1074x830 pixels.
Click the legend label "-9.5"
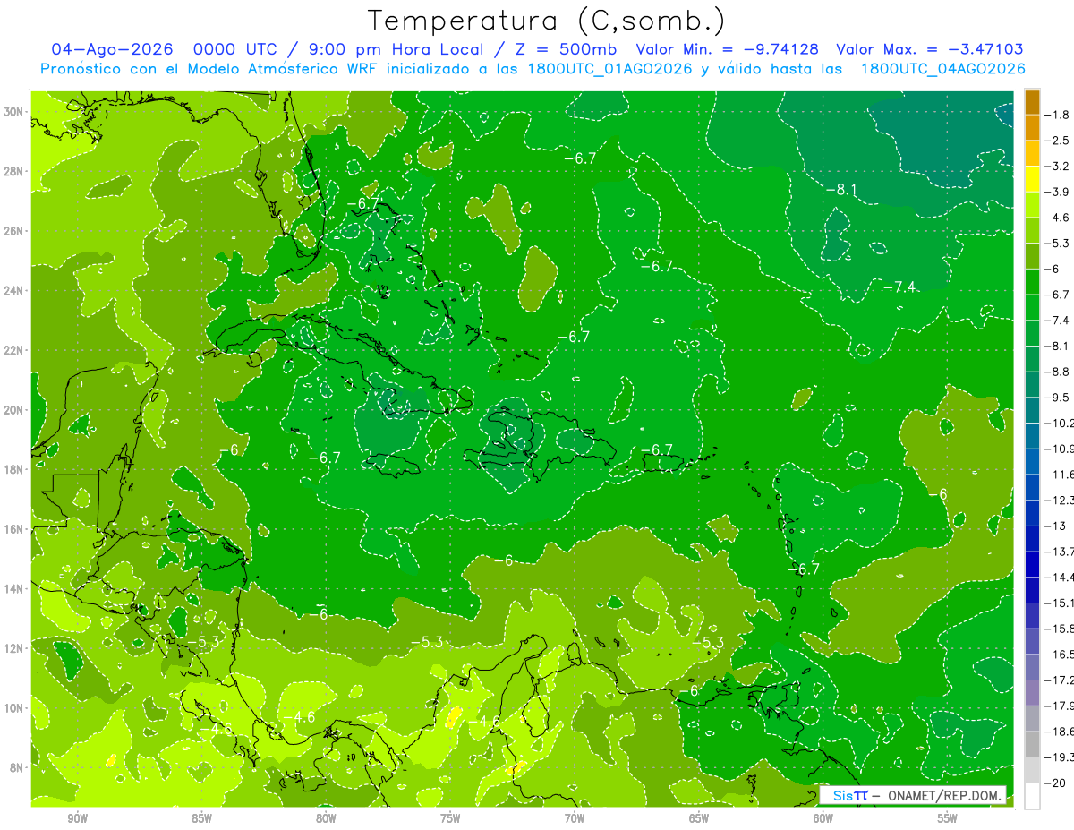click(x=1057, y=398)
